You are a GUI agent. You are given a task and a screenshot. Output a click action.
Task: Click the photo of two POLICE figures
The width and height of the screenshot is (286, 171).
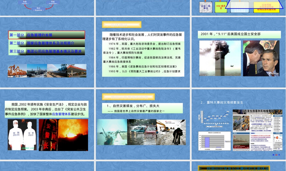[x=22, y=135]
